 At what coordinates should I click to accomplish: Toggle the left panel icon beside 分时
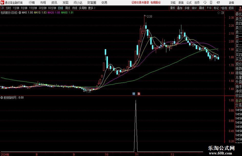point(2,8)
